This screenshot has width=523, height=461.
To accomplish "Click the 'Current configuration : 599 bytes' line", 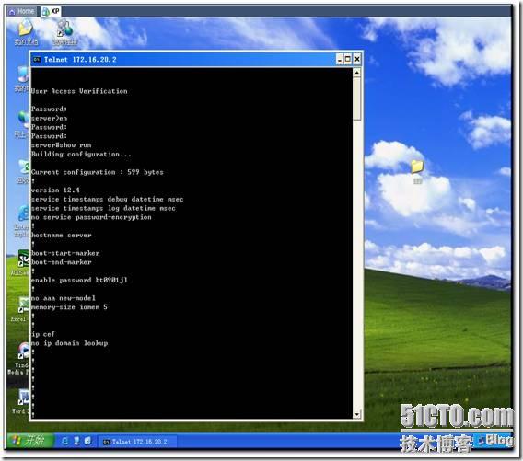I will pos(97,172).
